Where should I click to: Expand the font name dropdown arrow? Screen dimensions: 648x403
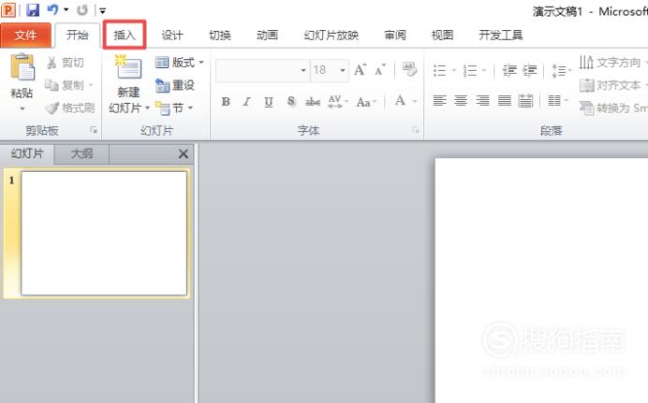tap(303, 70)
